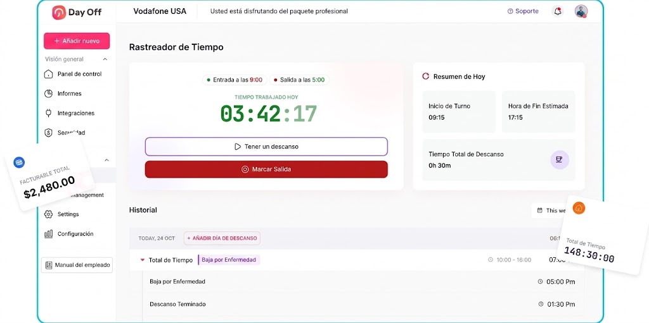Image resolution: width=649 pixels, height=323 pixels.
Task: Click the orange icon on Total de Tiempo card
Action: point(579,208)
